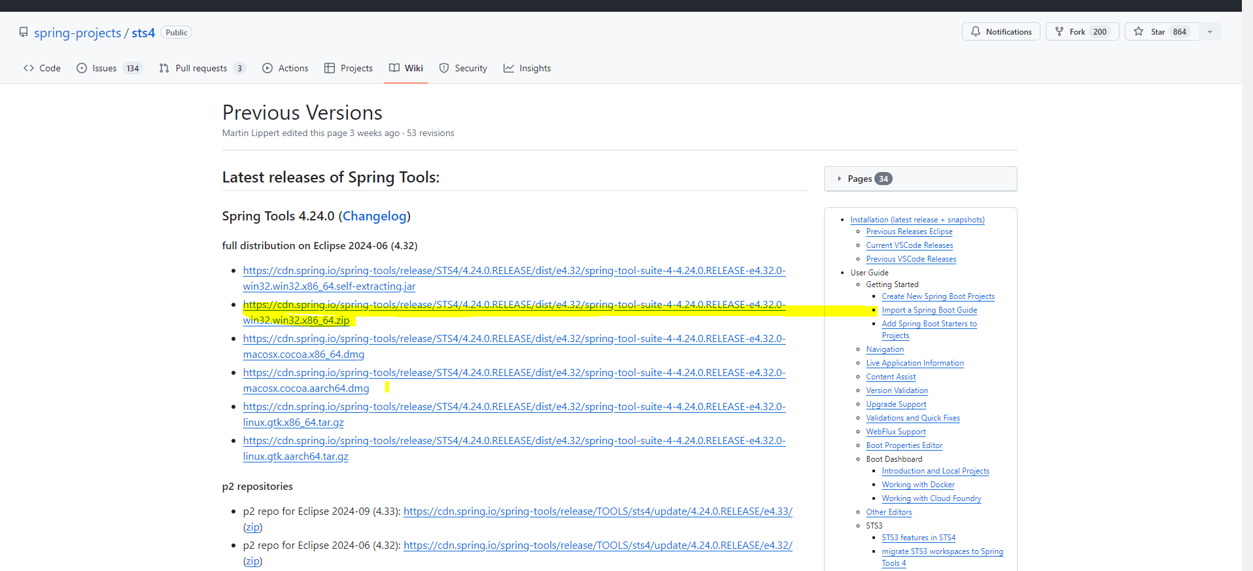Open Validations and Quick Fixes link

tap(913, 418)
